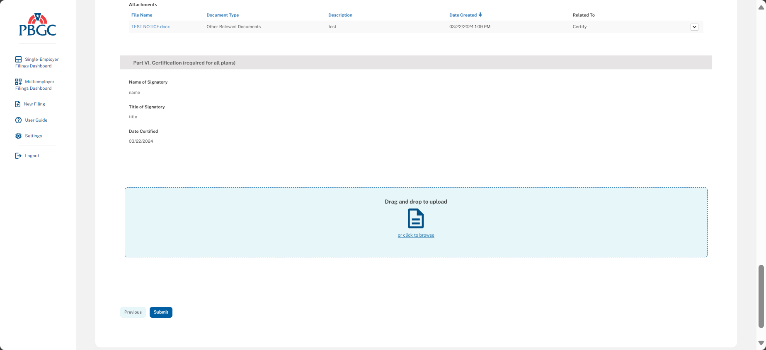Click the Date Created sort arrow icon
The width and height of the screenshot is (766, 350).
coord(480,15)
